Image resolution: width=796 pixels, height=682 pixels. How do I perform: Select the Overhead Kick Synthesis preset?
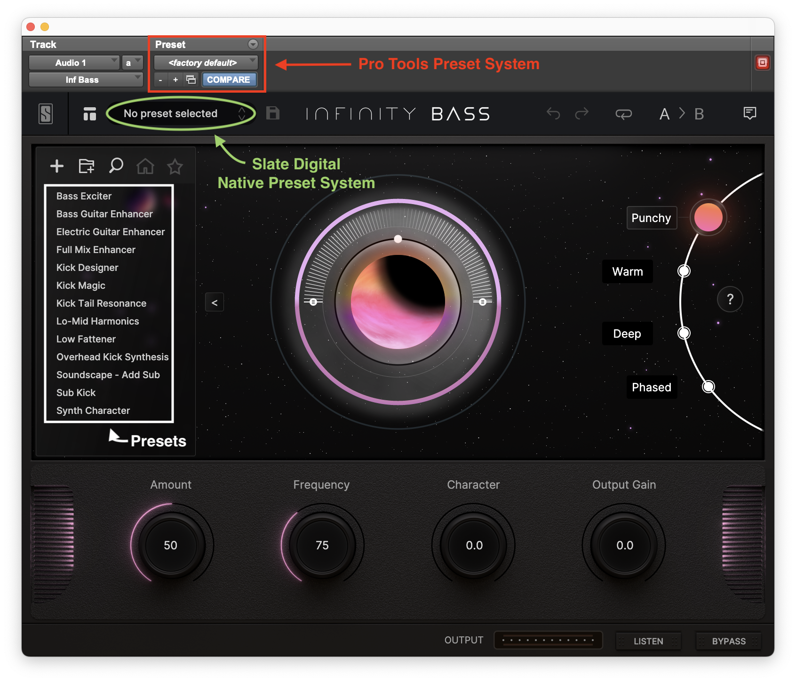pos(112,357)
